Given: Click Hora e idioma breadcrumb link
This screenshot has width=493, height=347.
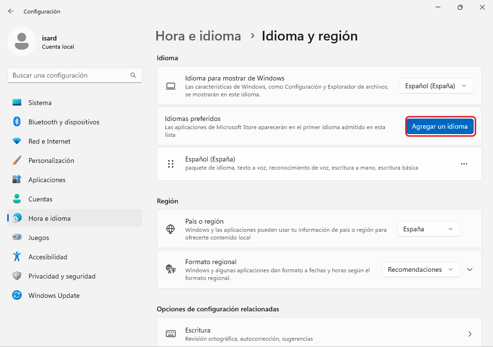Looking at the screenshot, I should click(198, 36).
